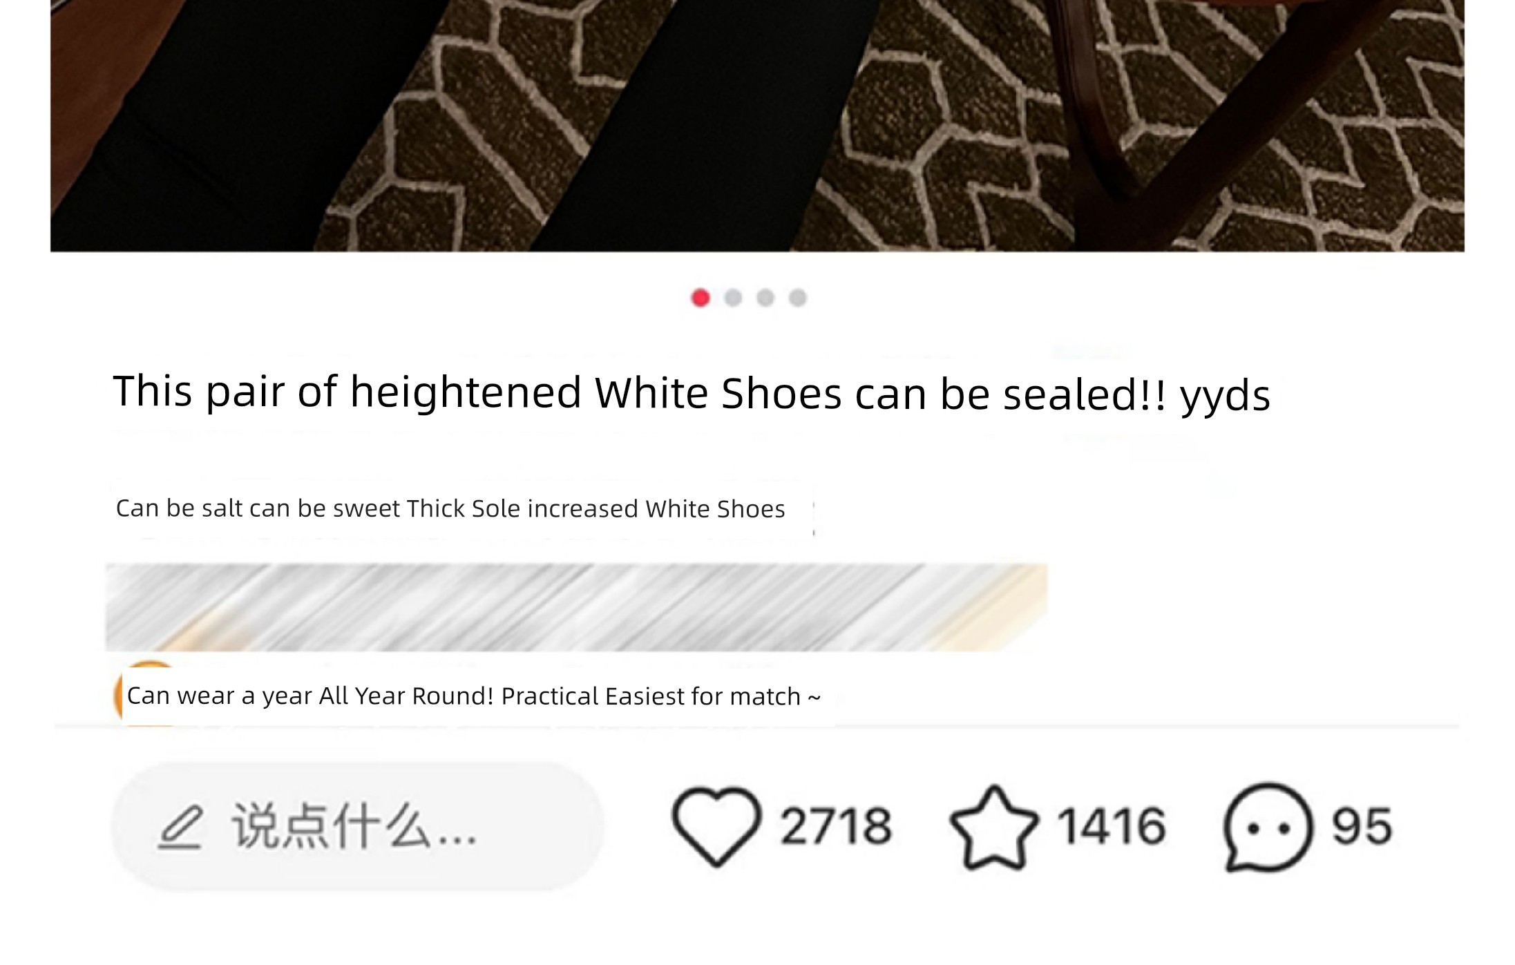Image resolution: width=1515 pixels, height=965 pixels.
Task: Click the 1416 favorites count
Action: click(x=1112, y=826)
